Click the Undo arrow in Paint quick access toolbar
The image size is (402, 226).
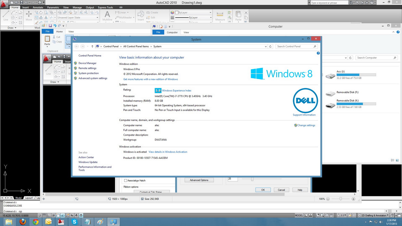point(55,26)
